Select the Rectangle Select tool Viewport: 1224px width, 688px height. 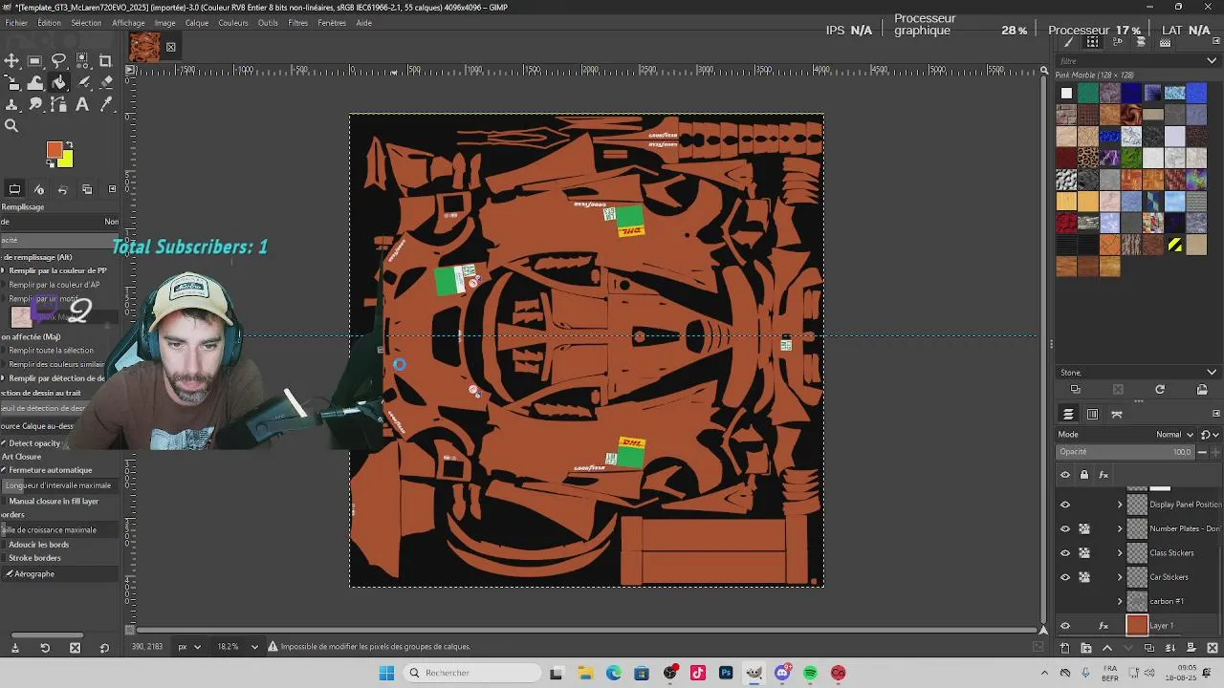click(35, 60)
